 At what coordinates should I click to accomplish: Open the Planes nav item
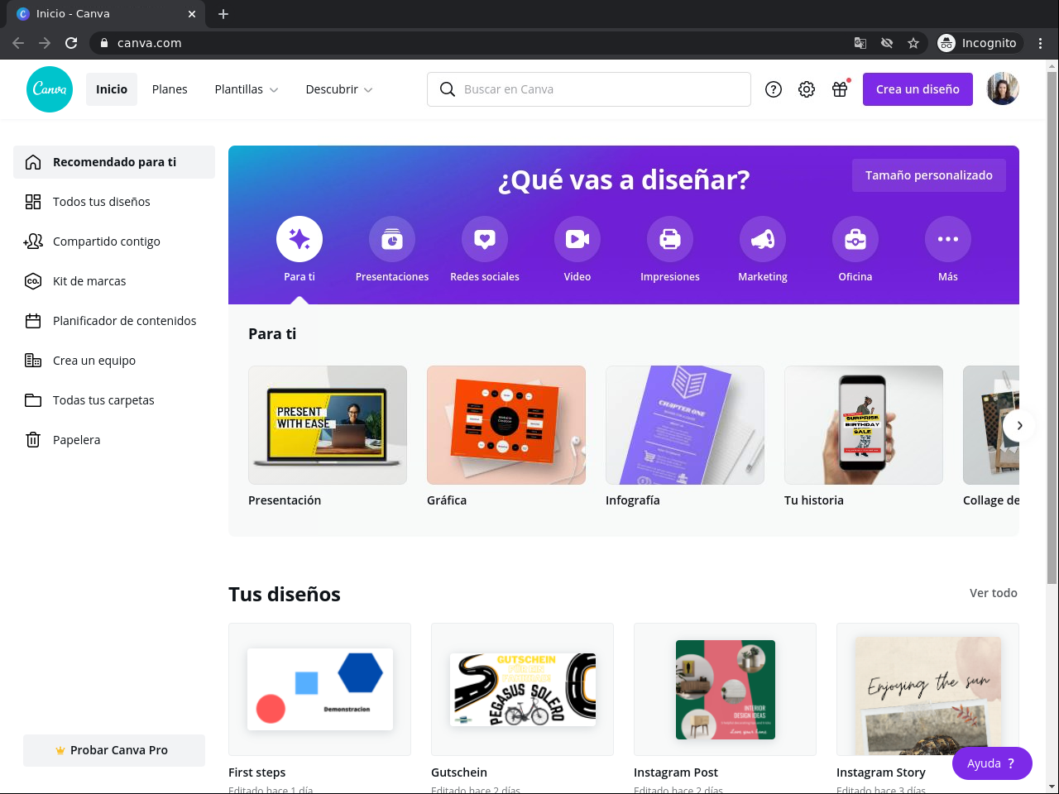click(170, 89)
